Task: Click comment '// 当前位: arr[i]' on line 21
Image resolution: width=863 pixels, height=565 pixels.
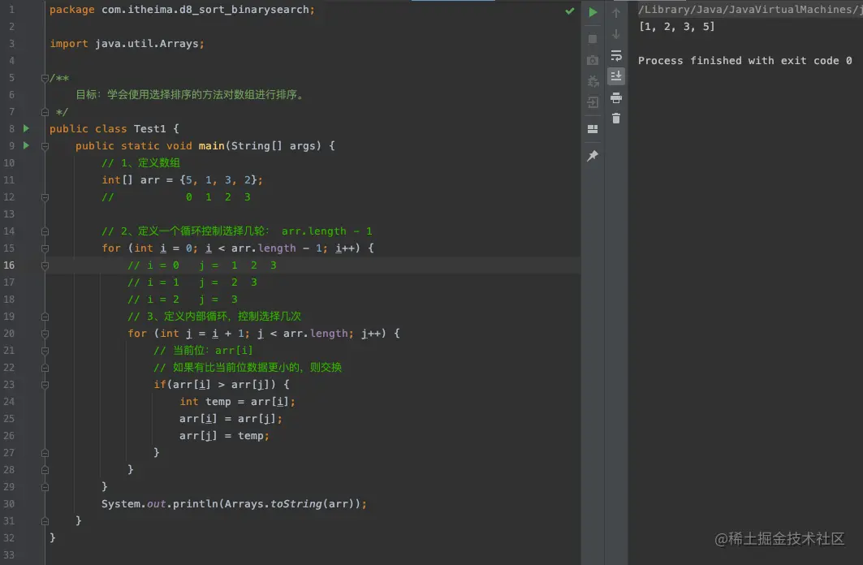Action: tap(203, 351)
